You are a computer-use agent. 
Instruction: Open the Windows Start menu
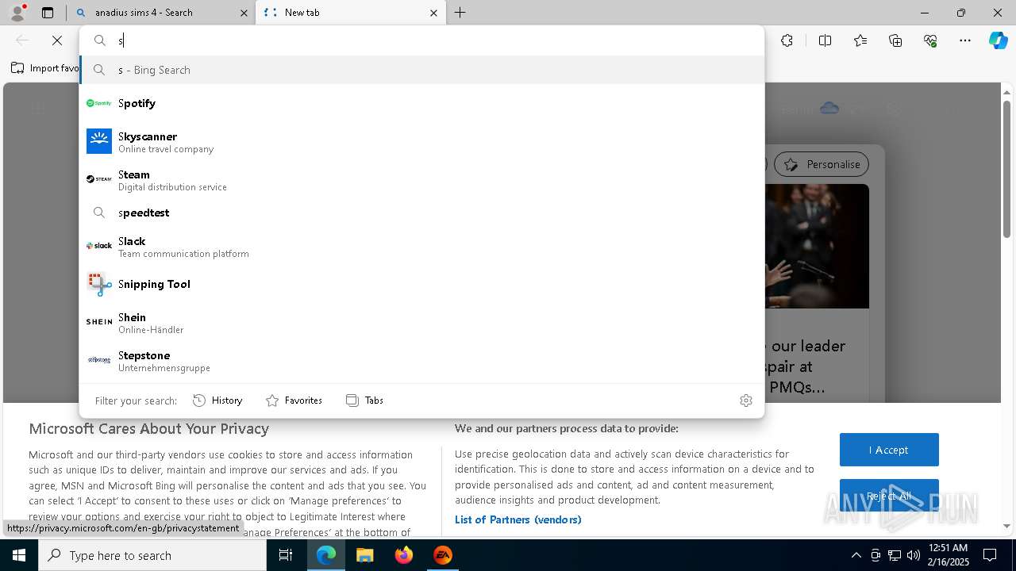pos(19,555)
